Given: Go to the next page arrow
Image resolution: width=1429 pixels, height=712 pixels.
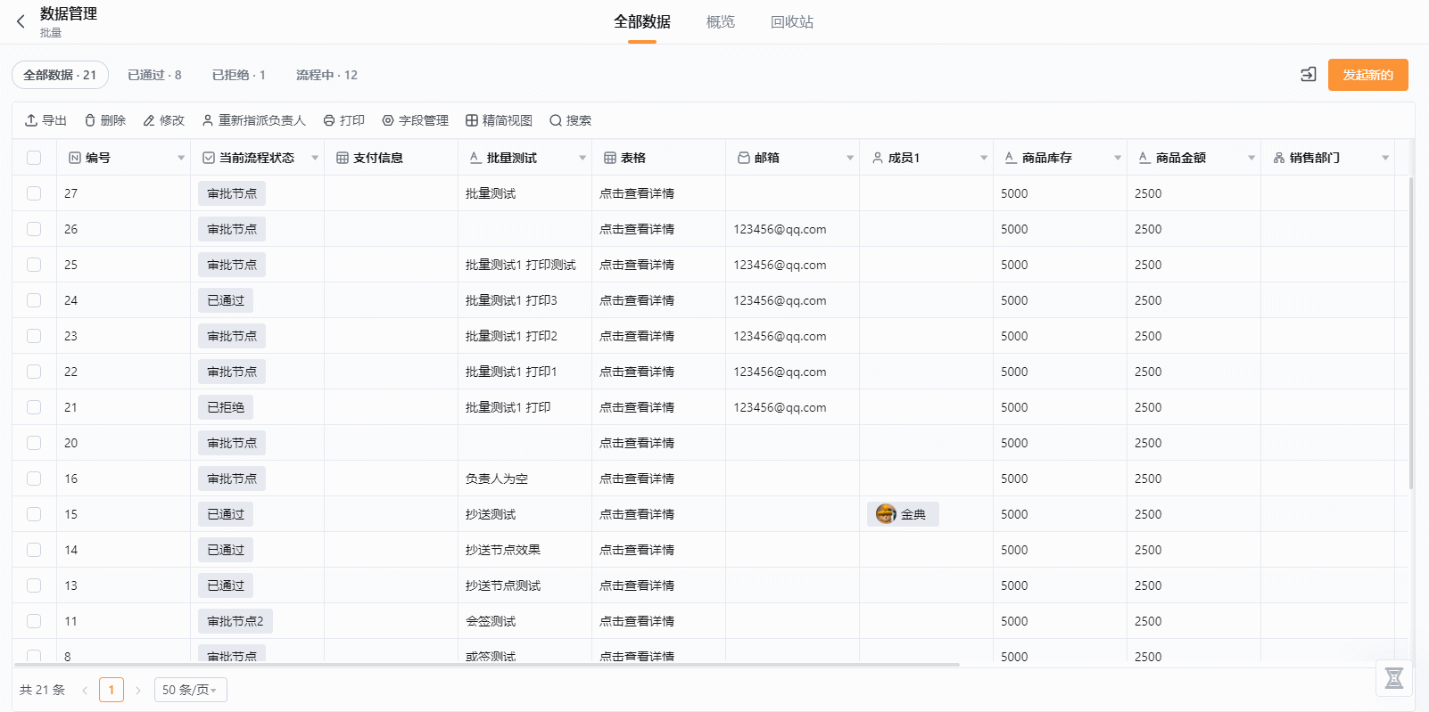Looking at the screenshot, I should coord(138,690).
